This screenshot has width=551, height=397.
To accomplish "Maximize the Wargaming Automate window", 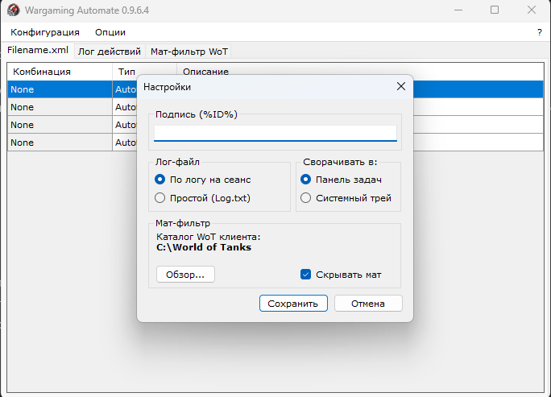I will pyautogui.click(x=495, y=10).
